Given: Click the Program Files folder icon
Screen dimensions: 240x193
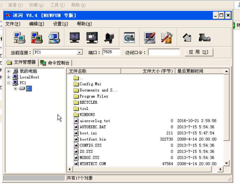Looking at the screenshot, I should pos(76,96).
